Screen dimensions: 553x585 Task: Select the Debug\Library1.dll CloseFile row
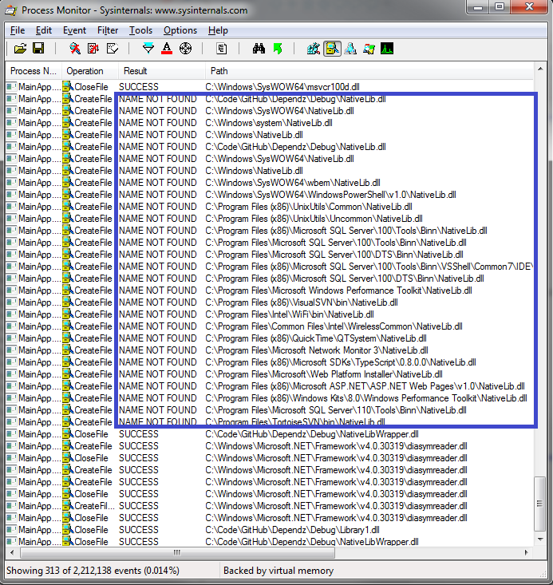269,530
